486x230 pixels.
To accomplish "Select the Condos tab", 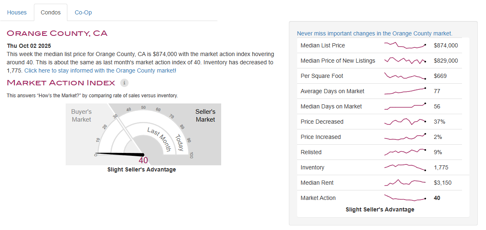I will (x=50, y=12).
